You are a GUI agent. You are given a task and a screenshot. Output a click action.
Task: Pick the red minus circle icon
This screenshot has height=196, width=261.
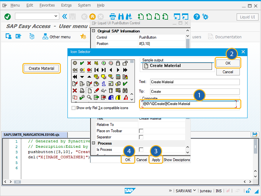(111, 63)
